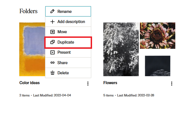
Task: Click the trash can Delete icon
Action: coord(52,73)
